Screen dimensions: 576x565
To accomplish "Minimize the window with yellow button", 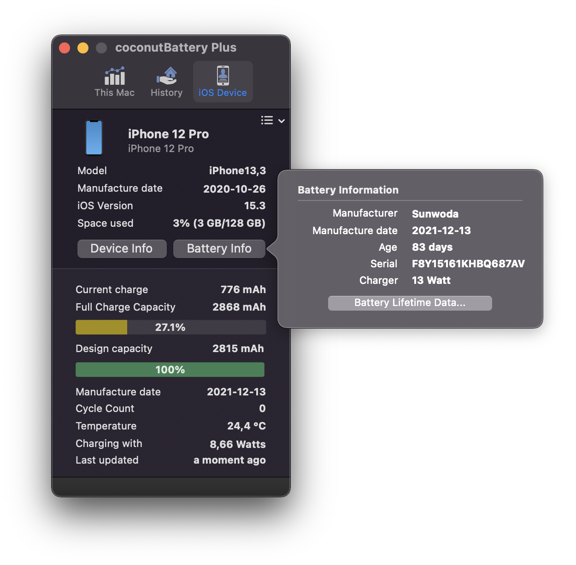I will pos(83,48).
